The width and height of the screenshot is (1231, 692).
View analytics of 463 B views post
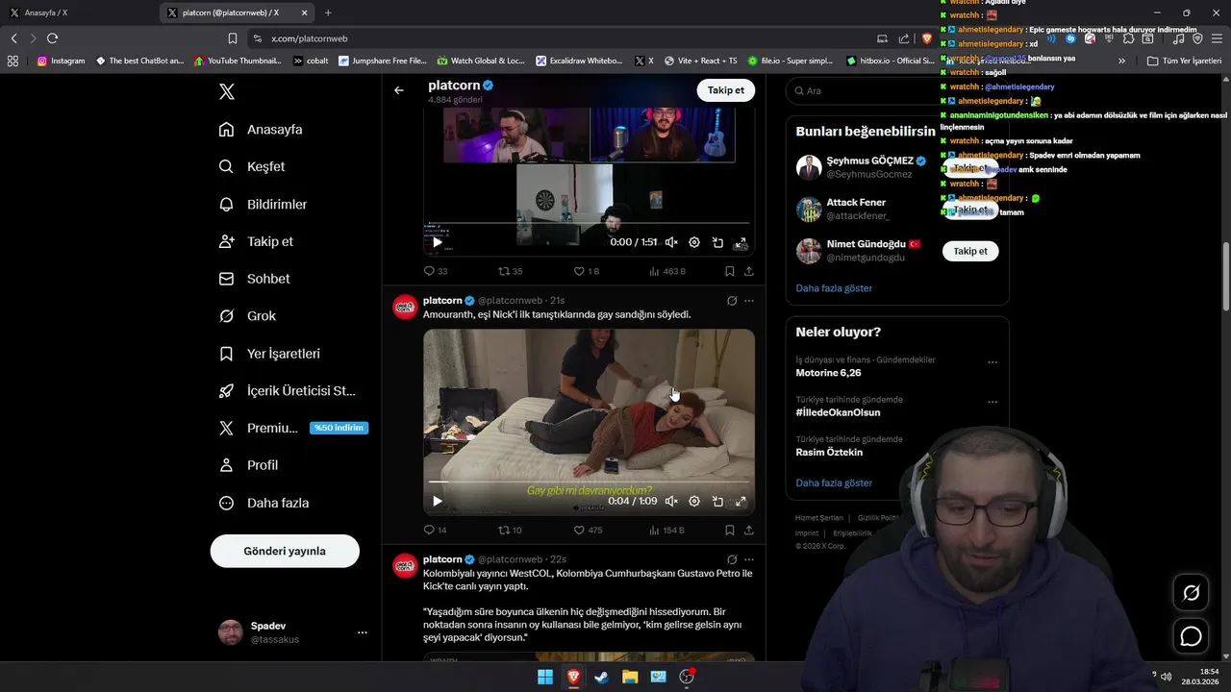(x=667, y=271)
